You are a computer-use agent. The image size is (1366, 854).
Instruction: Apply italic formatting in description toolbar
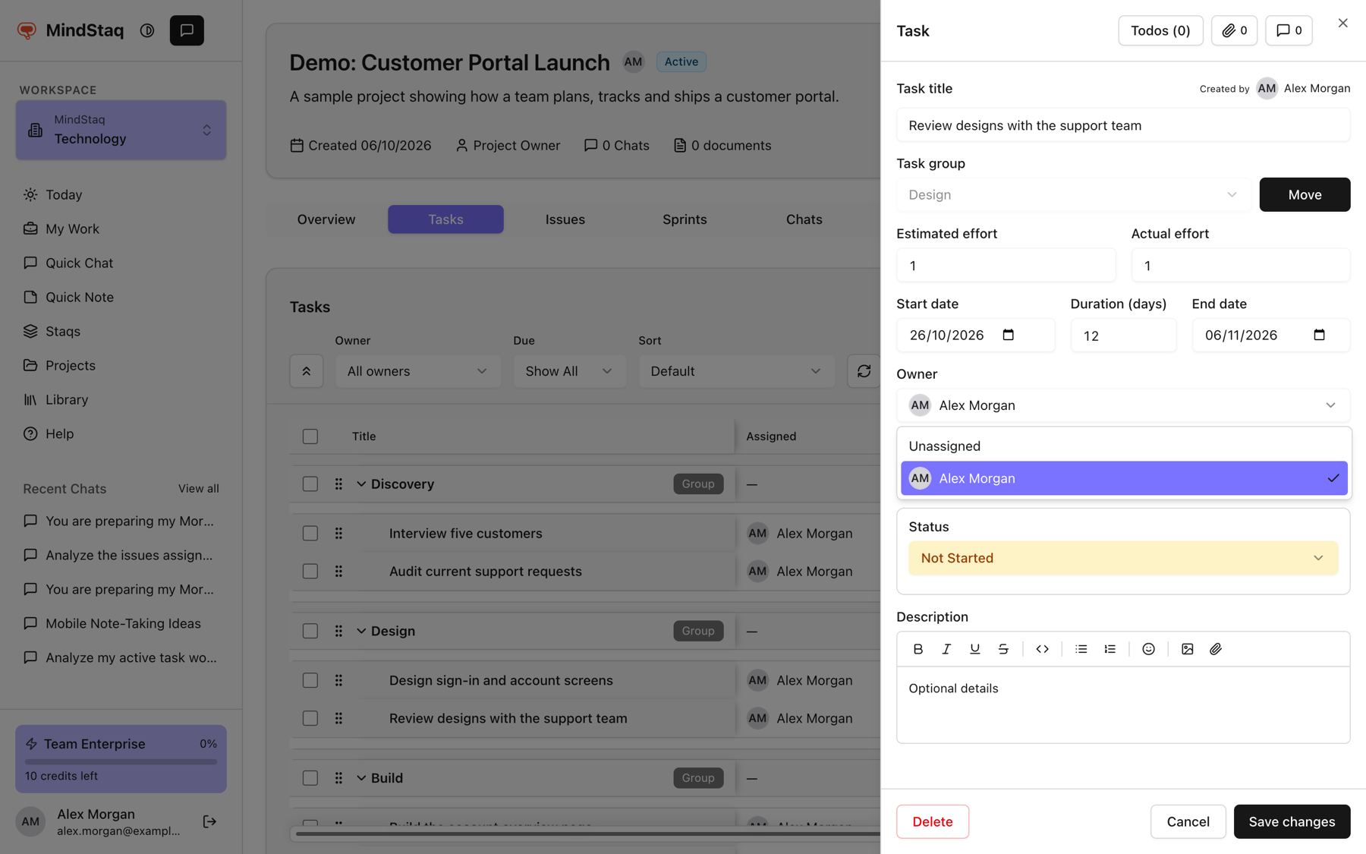[x=946, y=649]
